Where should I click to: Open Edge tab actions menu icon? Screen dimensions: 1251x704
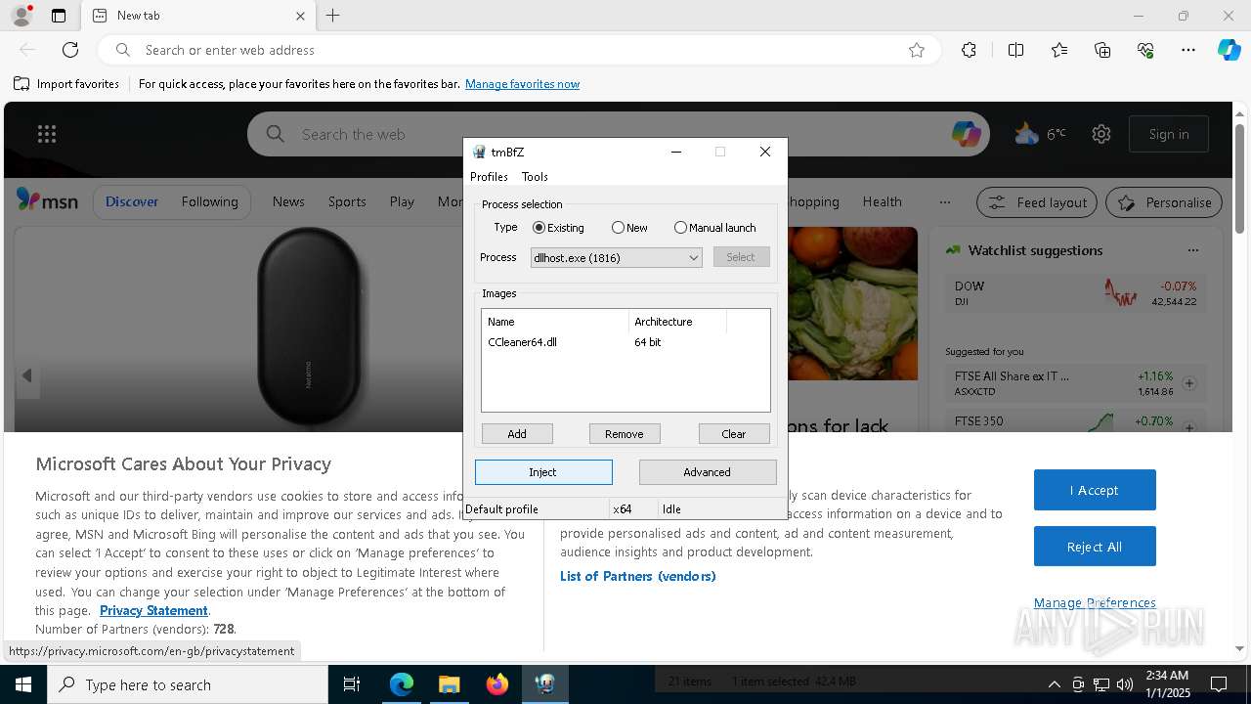[x=59, y=16]
